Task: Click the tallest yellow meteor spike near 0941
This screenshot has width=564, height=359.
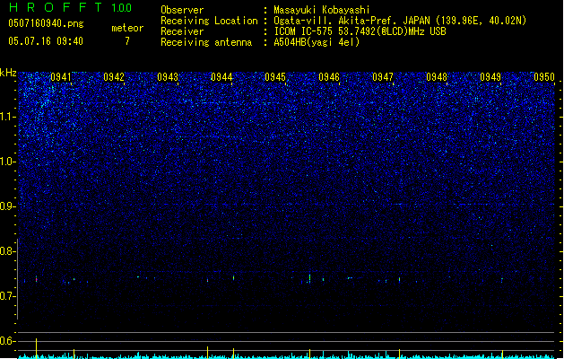Action: pyautogui.click(x=37, y=348)
